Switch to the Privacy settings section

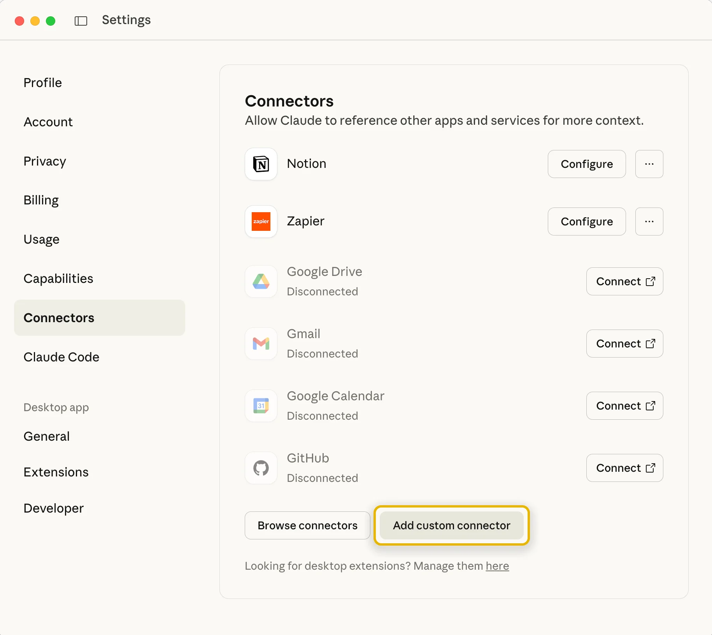coord(44,161)
